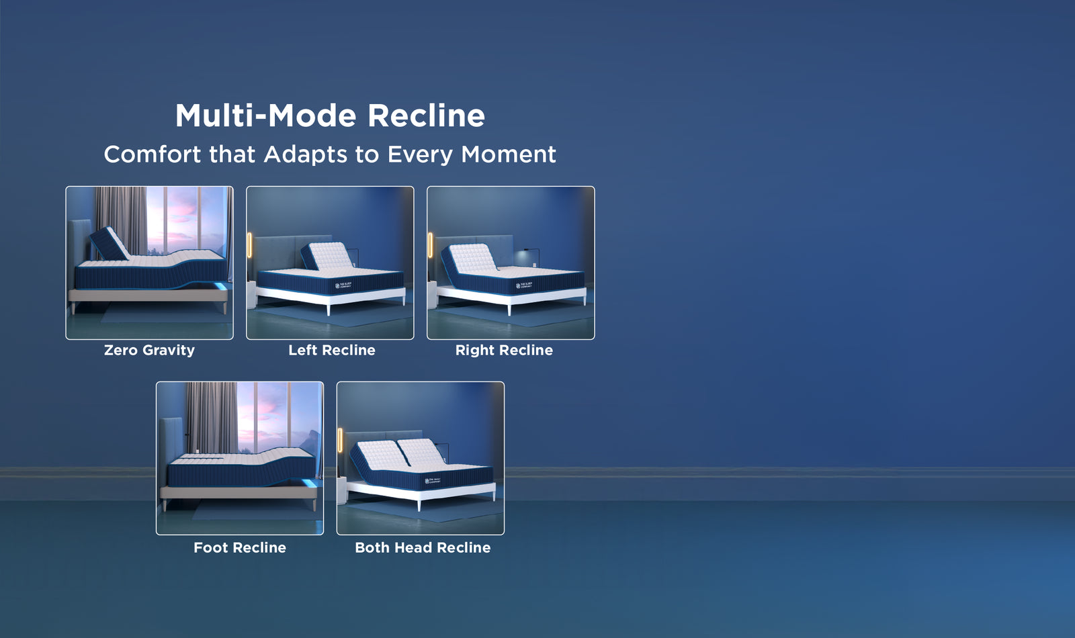Open the Both Head Recline thumbnail
This screenshot has height=638, width=1075.
pos(420,458)
